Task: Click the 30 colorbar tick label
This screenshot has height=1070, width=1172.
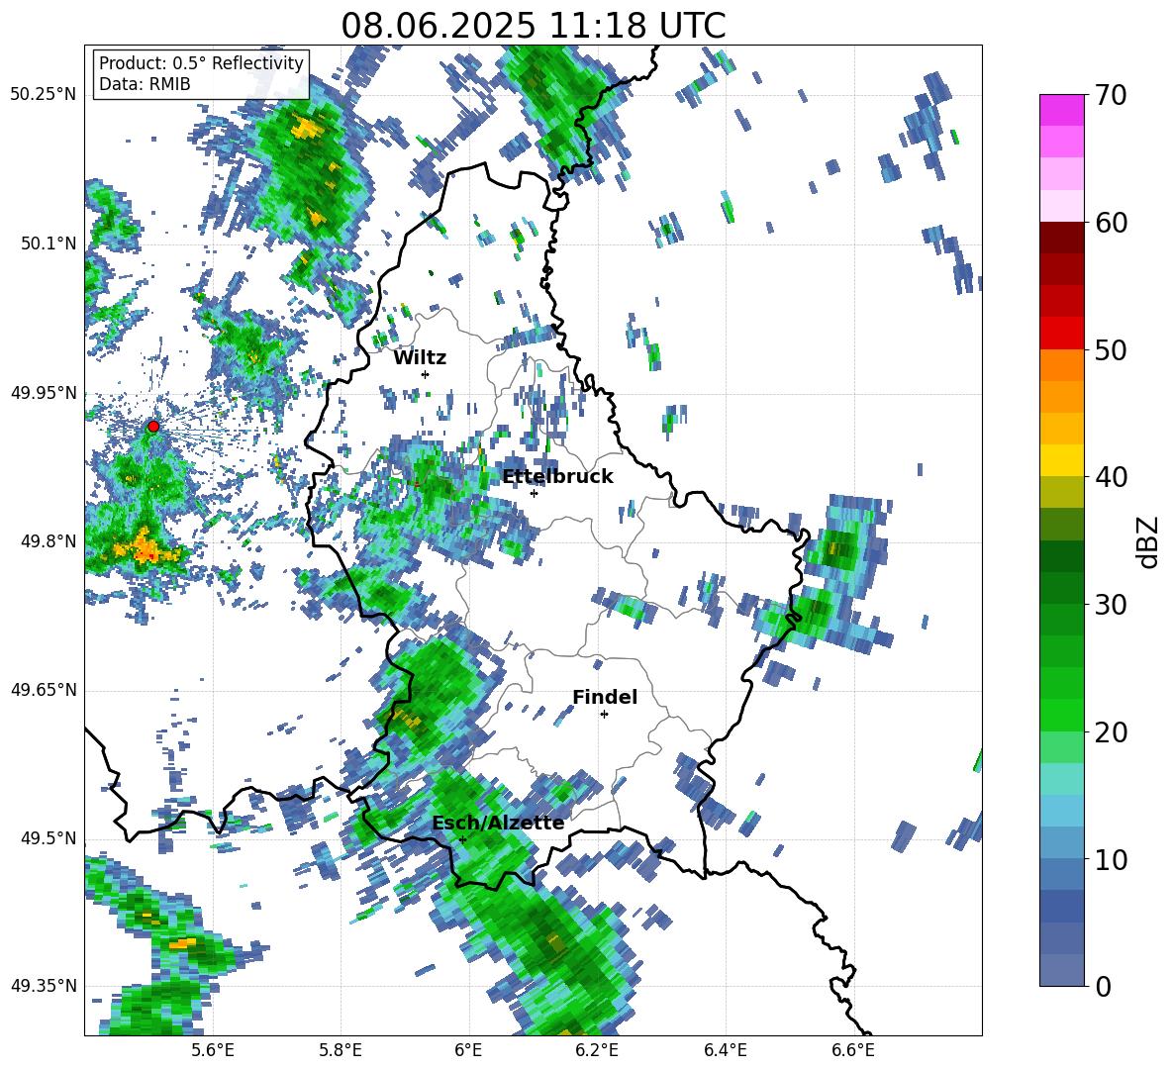Action: click(1111, 605)
